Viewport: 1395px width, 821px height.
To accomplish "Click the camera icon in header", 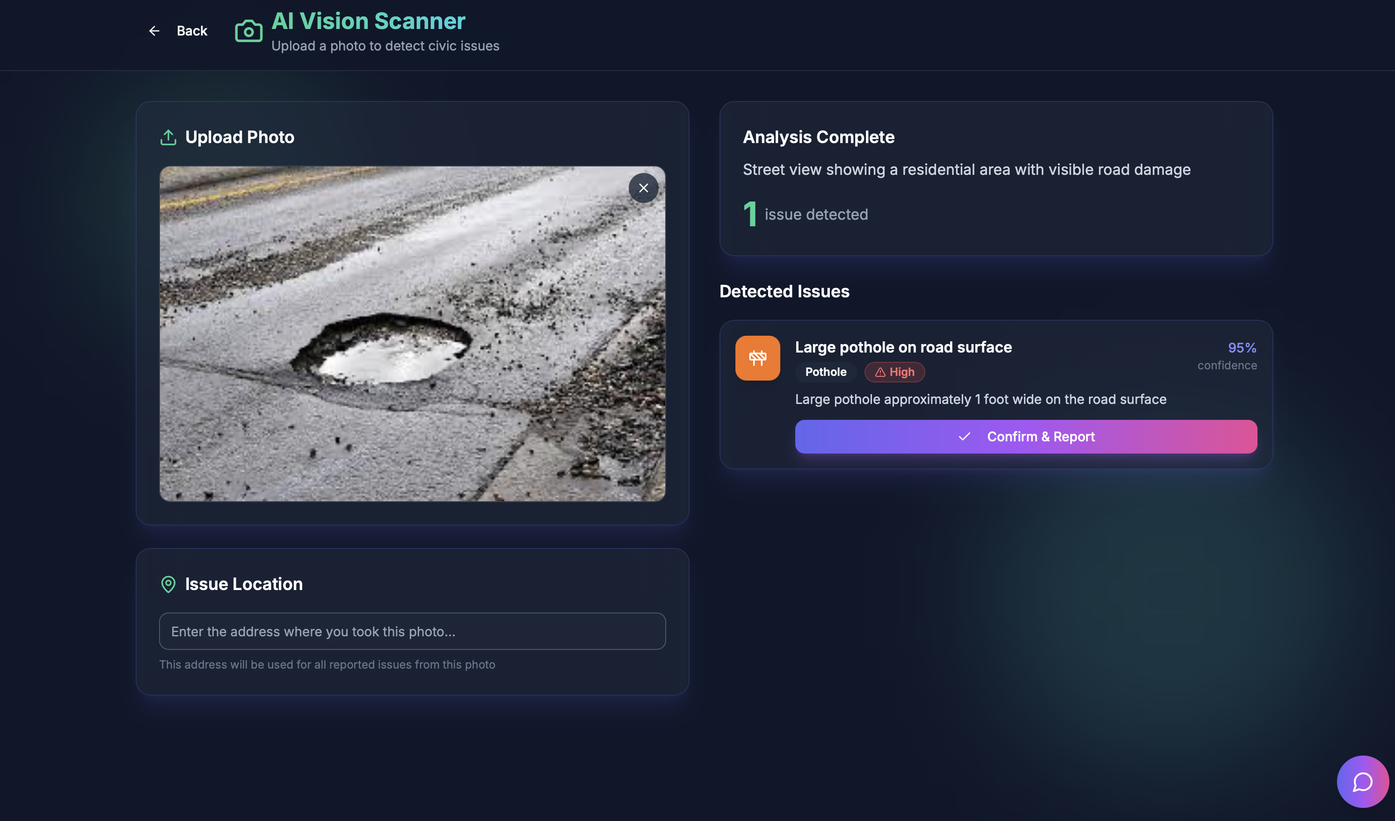I will pyautogui.click(x=248, y=31).
